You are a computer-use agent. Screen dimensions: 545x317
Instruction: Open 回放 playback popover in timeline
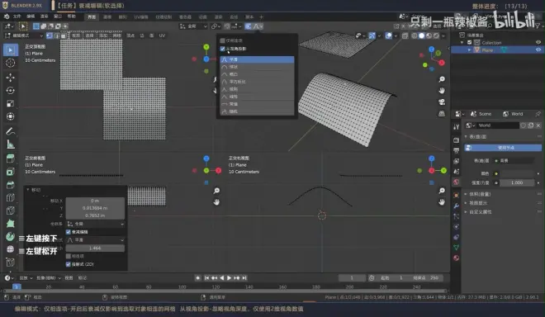(x=26, y=277)
